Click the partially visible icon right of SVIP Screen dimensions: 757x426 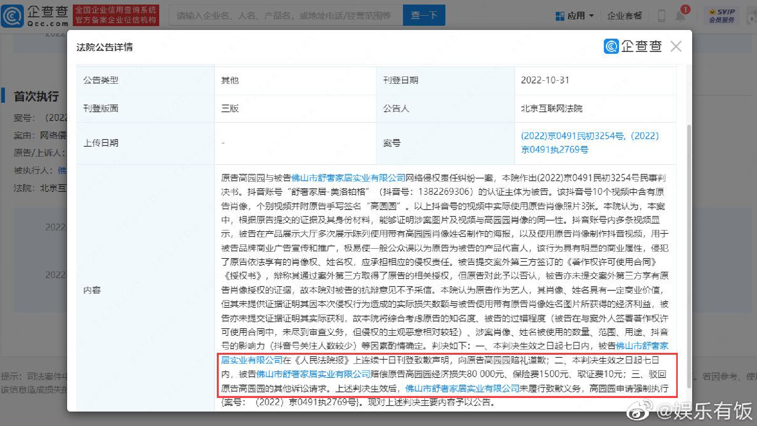[x=752, y=17]
